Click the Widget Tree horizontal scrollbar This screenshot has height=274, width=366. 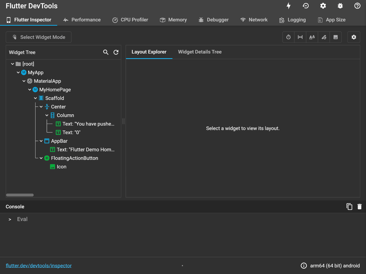pos(20,195)
